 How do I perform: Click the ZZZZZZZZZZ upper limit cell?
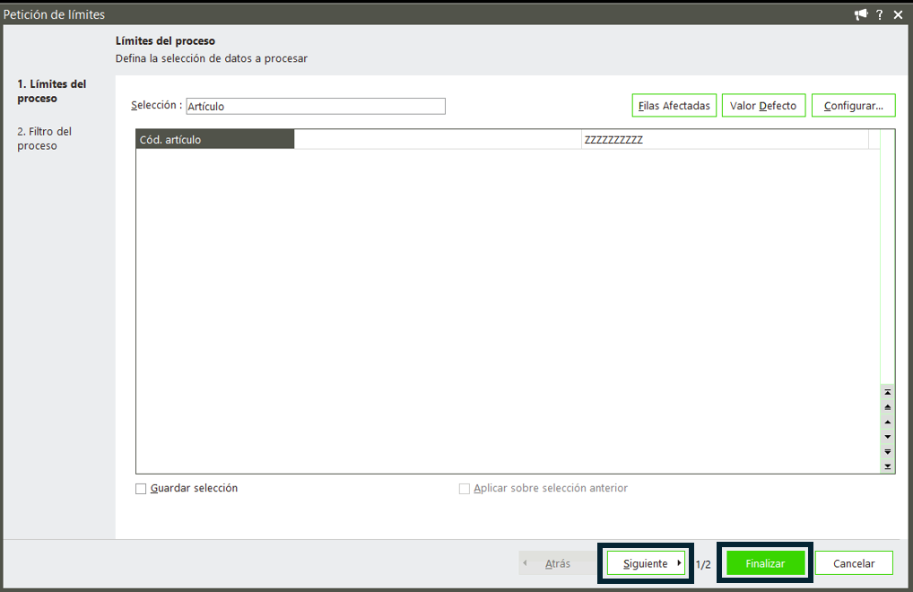click(x=725, y=139)
